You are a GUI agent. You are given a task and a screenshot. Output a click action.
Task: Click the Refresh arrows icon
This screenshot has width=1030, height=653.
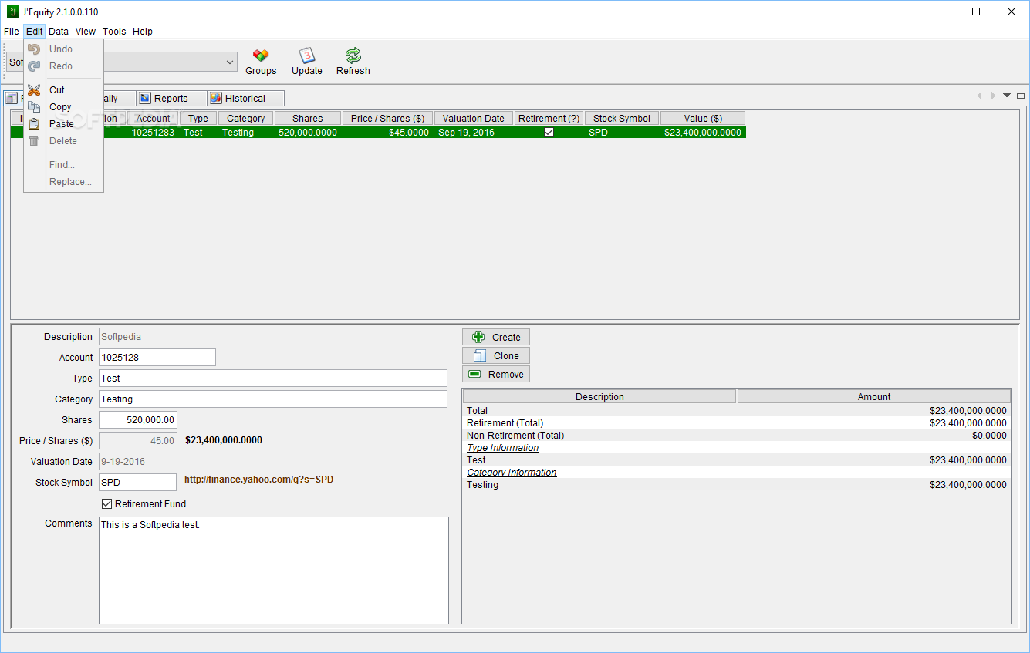click(353, 55)
